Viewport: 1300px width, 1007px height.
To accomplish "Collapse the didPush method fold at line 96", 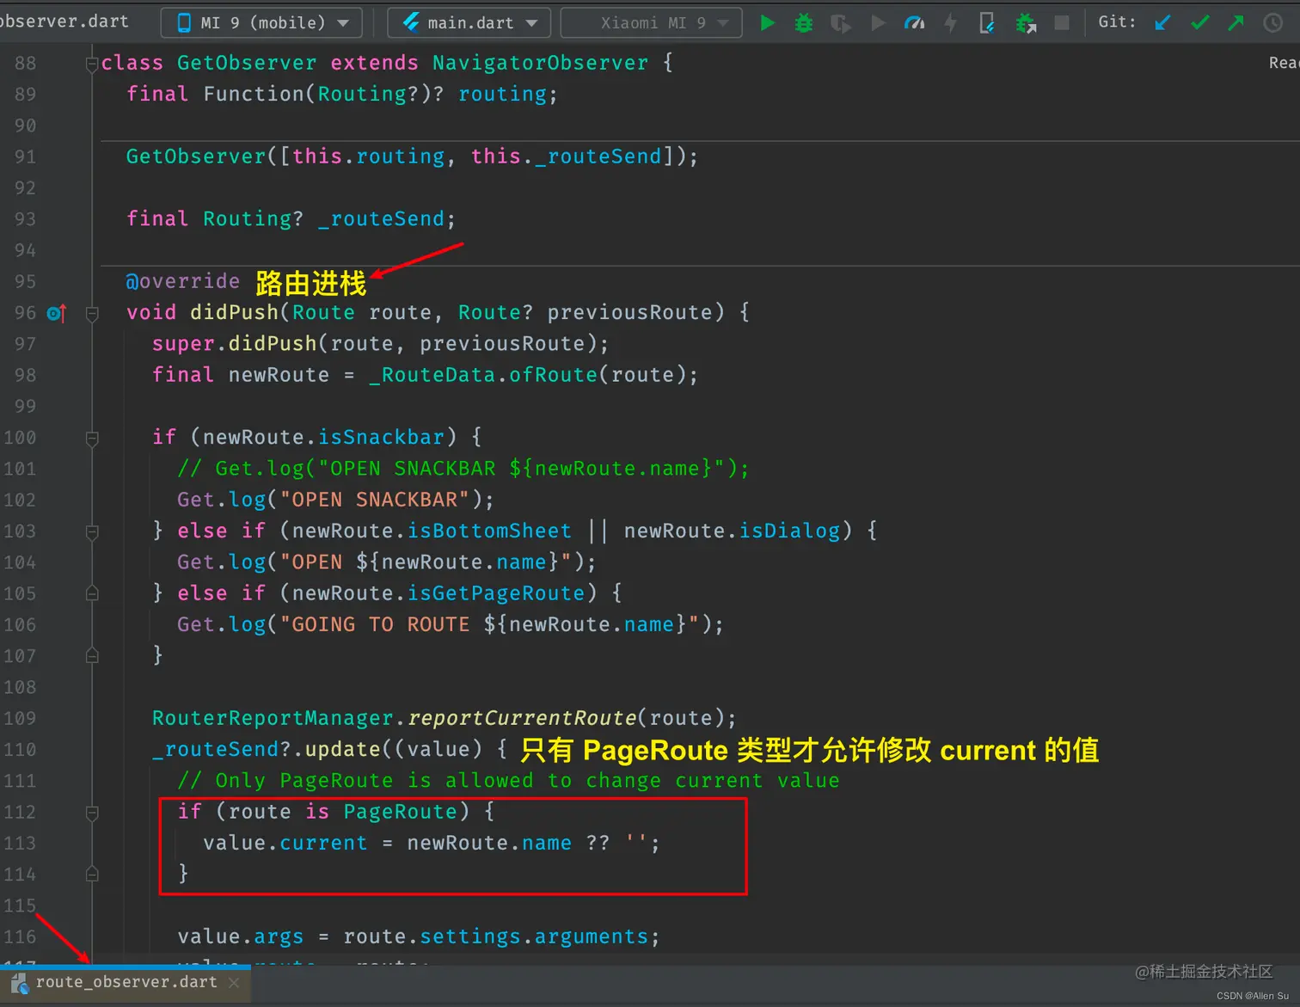I will 92,313.
